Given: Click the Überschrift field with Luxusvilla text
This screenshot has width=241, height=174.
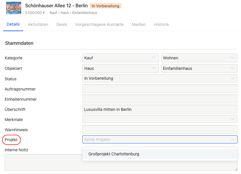Looking at the screenshot, I should tap(160, 109).
